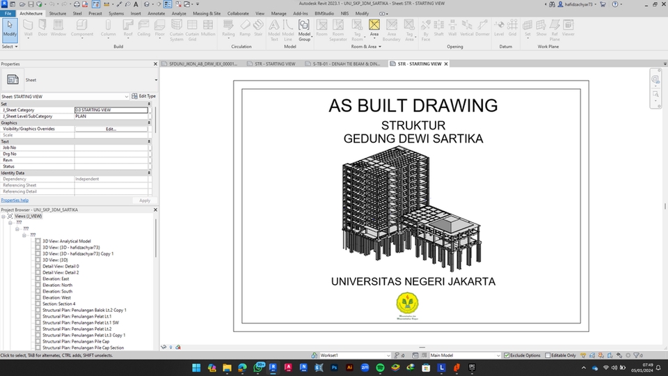Click the filter icon in status bar
This screenshot has height=376, width=668.
(637, 355)
